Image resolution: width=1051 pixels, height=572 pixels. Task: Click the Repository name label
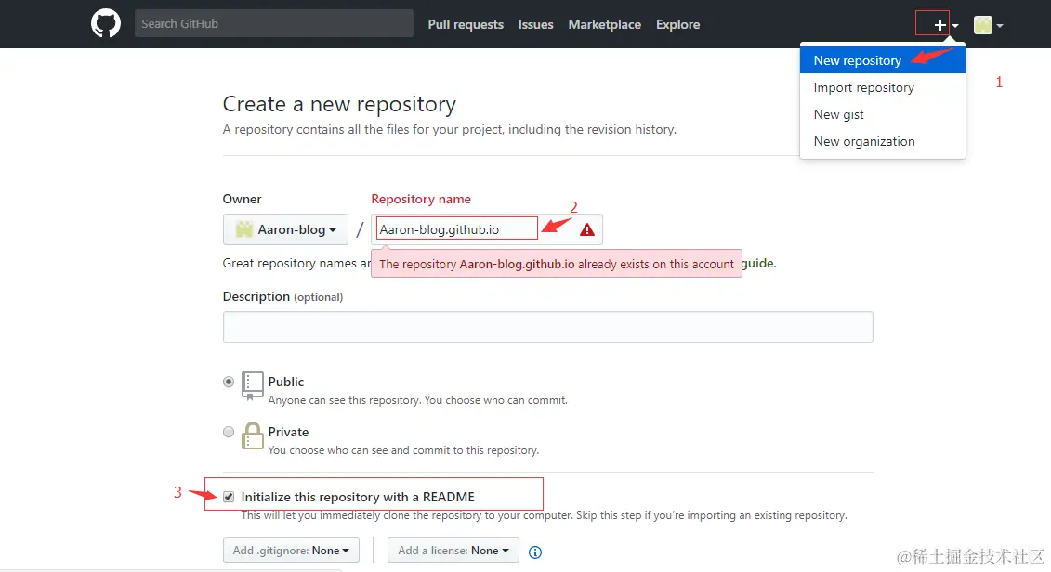(x=421, y=199)
